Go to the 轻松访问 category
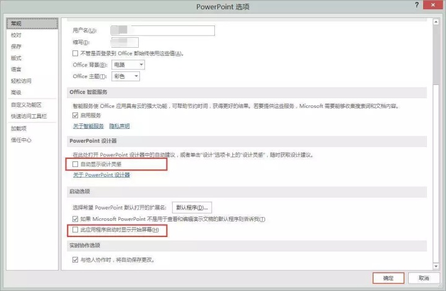 click(x=21, y=81)
